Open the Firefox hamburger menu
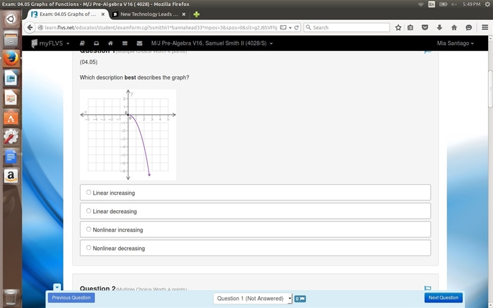The height and width of the screenshot is (308, 493). pyautogui.click(x=485, y=28)
